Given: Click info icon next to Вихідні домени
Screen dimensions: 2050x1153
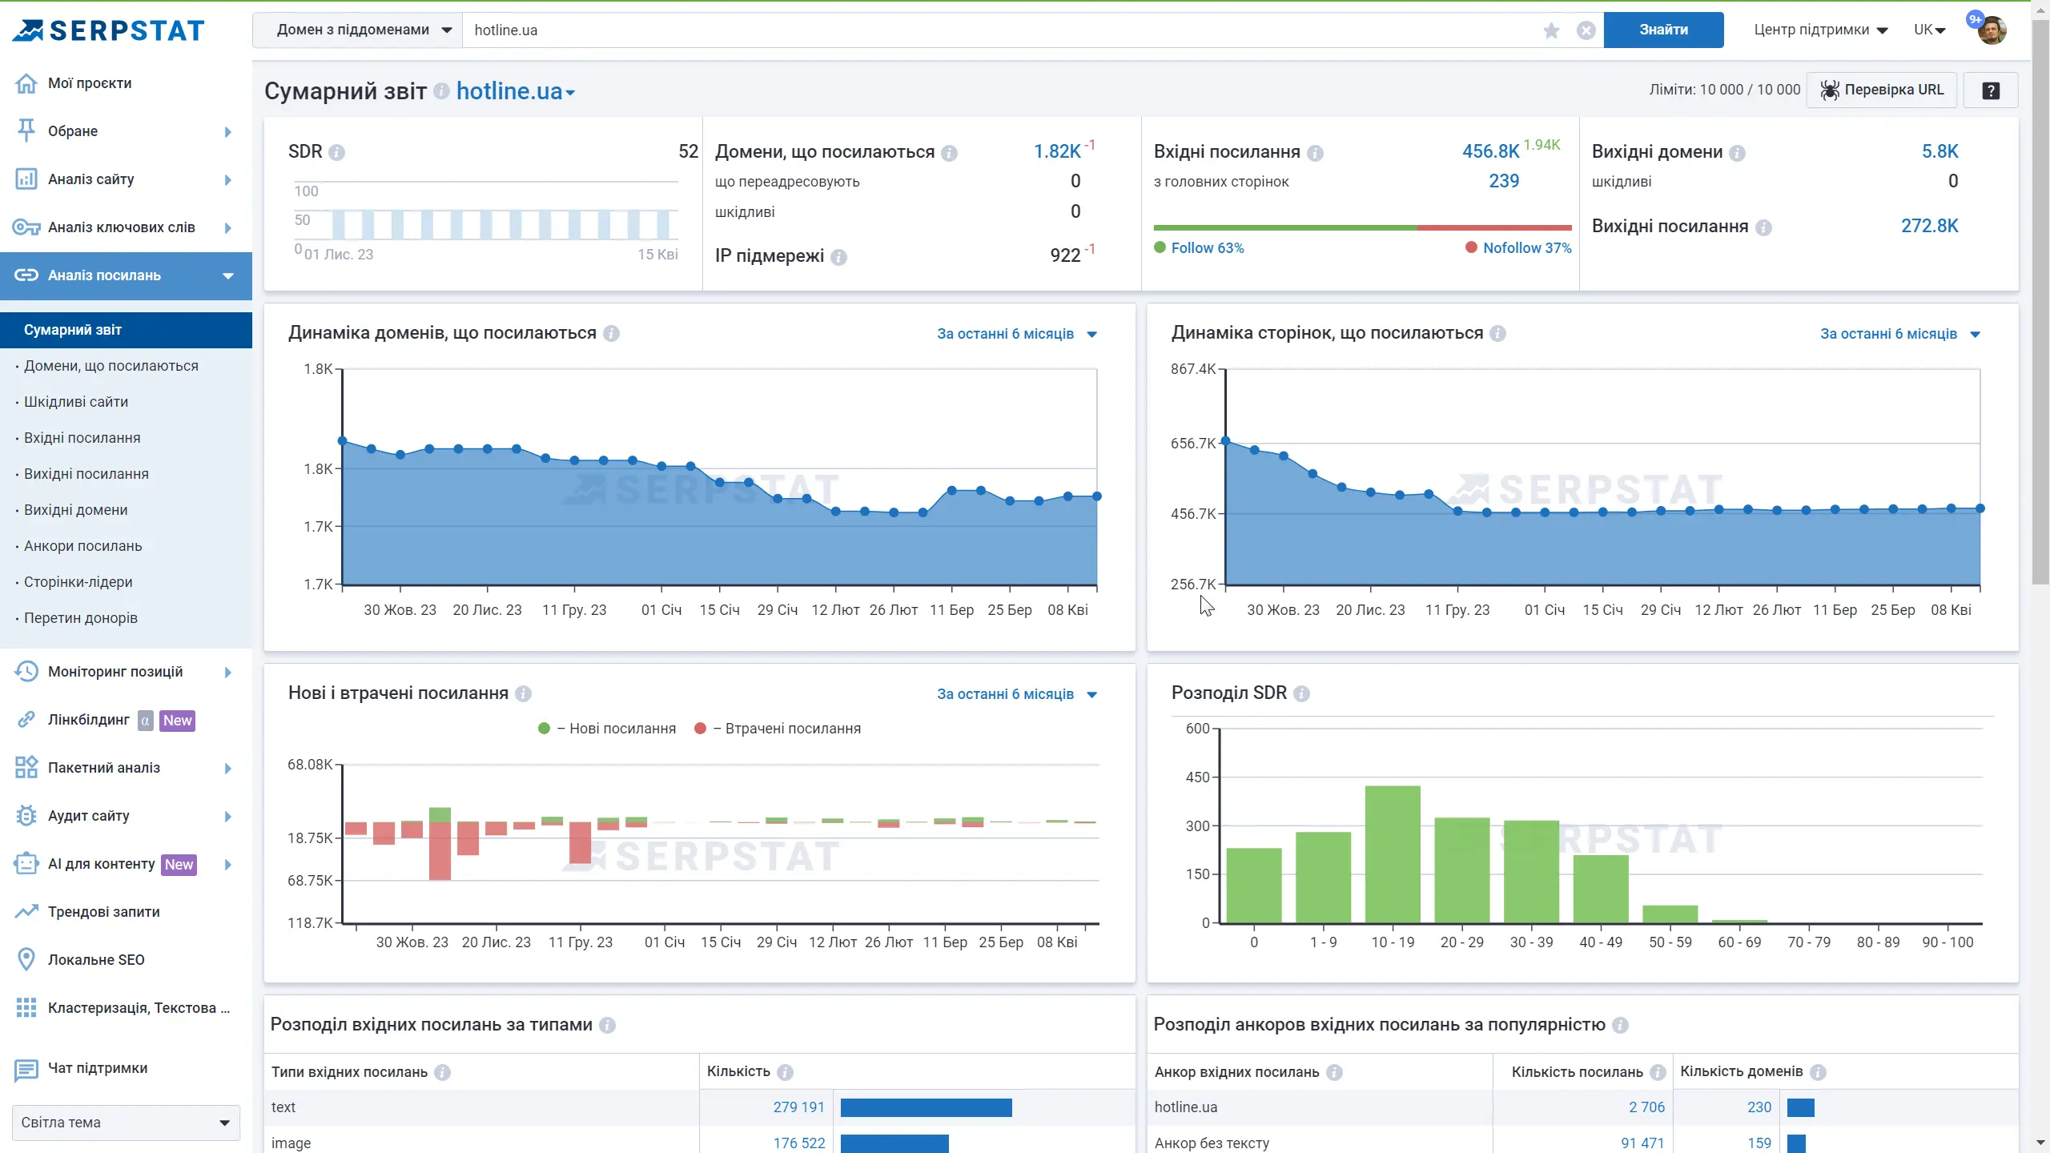Looking at the screenshot, I should pos(1737,153).
